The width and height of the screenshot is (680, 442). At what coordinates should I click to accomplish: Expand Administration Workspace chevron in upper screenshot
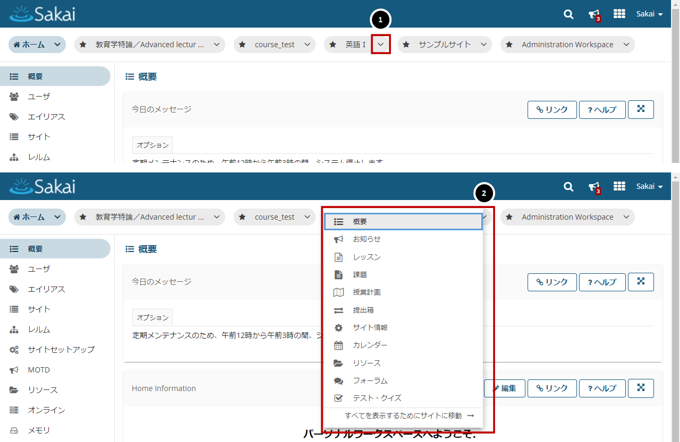point(626,45)
